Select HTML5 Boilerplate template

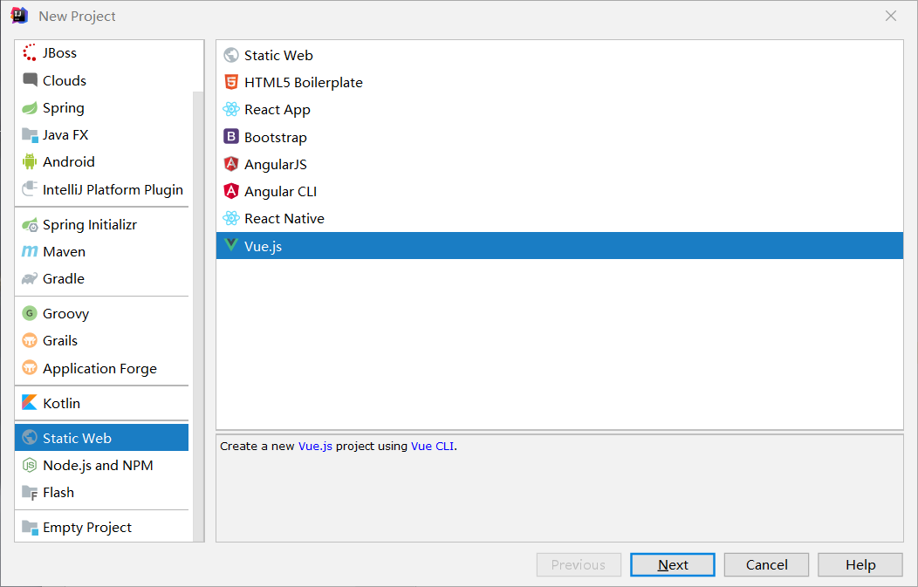[559, 82]
